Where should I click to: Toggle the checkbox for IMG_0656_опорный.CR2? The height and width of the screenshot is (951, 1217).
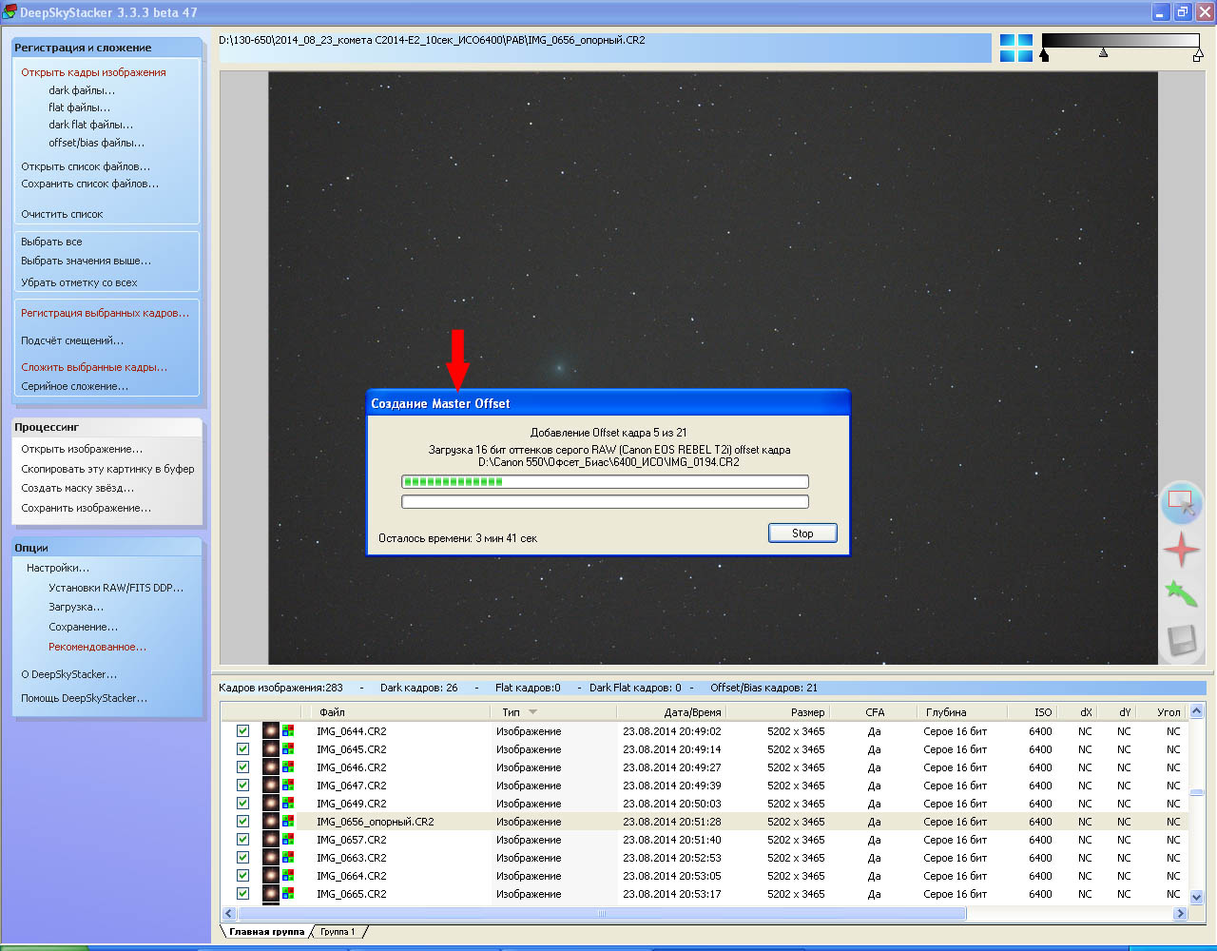(242, 822)
